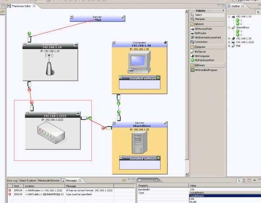Collapse Installed software box in SharedDocs node
Viewport: 261px width, 203px height.
coord(121,157)
